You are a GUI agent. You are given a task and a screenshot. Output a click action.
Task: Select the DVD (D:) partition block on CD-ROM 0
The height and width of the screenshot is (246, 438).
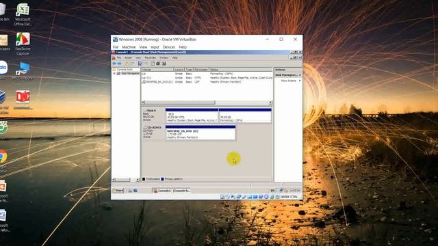[x=201, y=133]
